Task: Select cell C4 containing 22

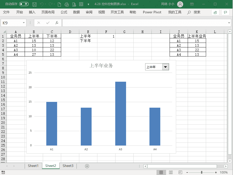Action: point(52,50)
